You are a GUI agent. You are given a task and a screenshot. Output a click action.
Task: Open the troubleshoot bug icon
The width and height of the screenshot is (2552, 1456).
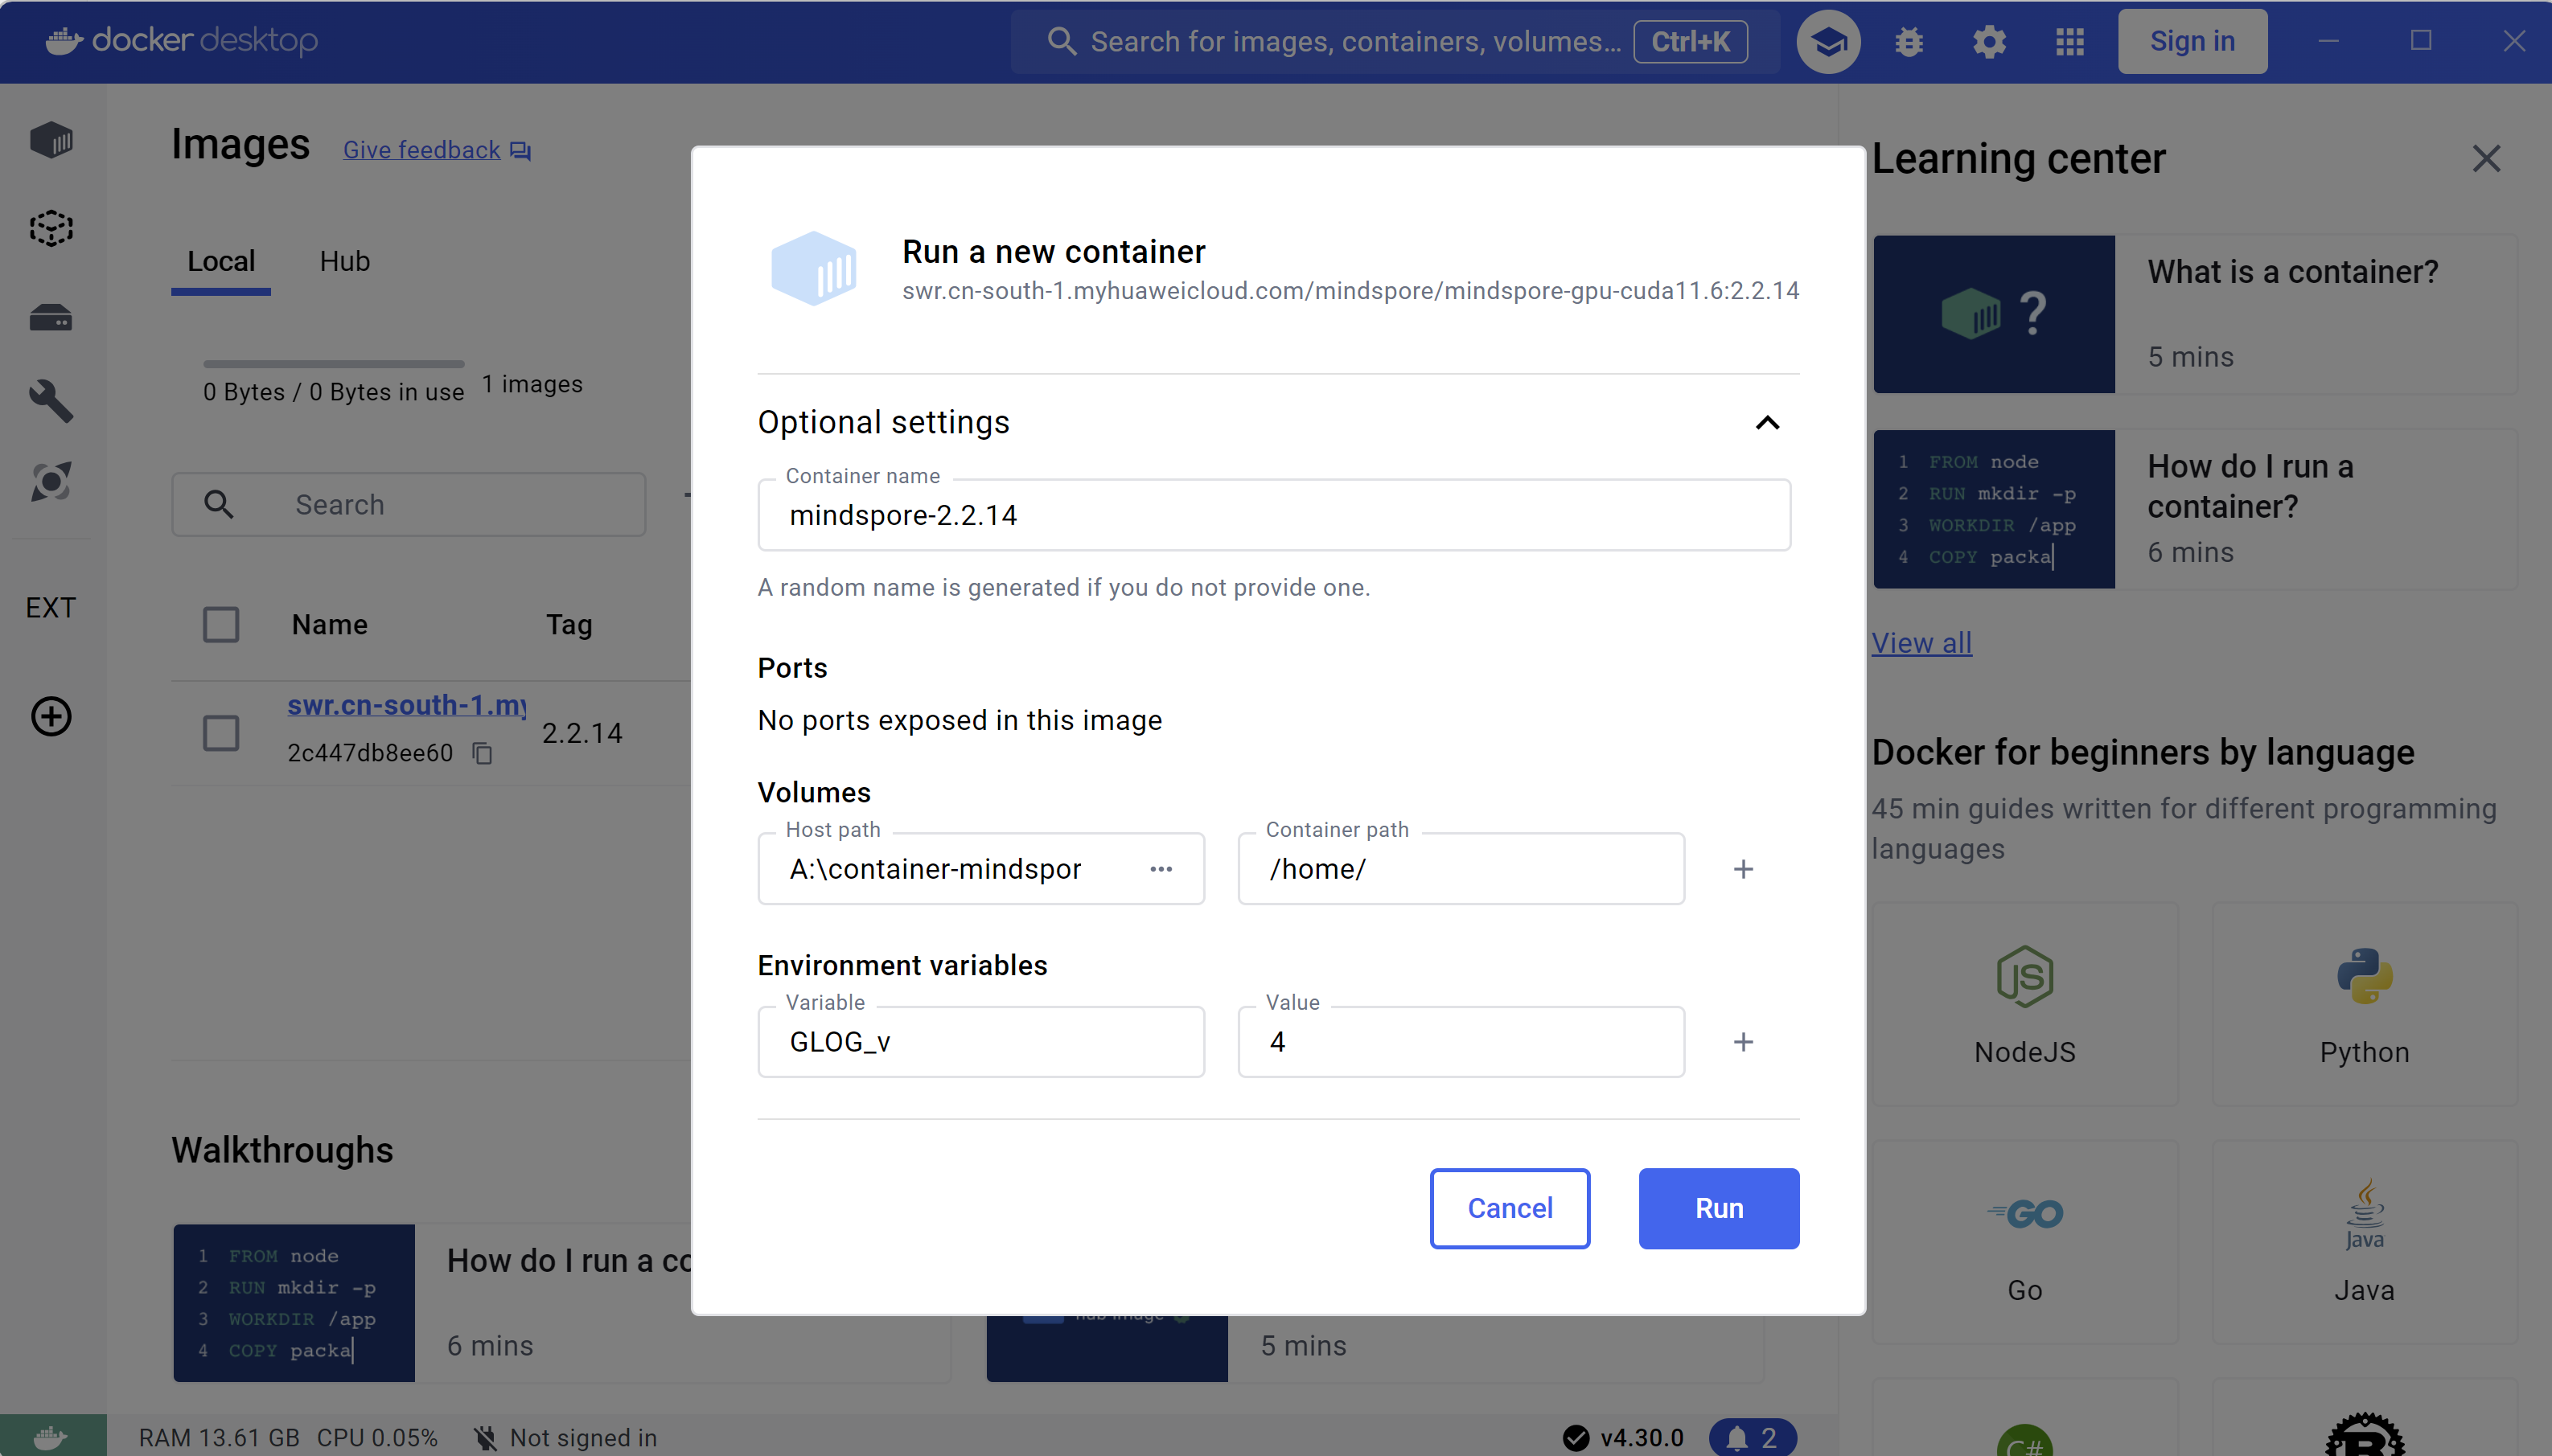point(1909,41)
